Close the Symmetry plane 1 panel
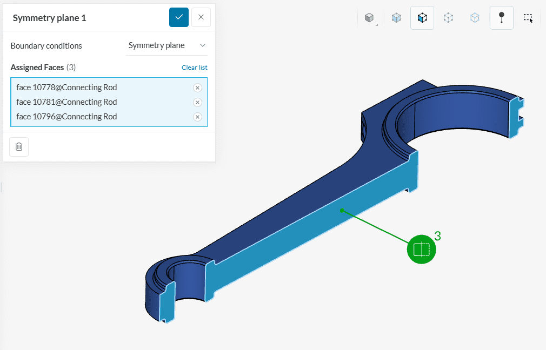This screenshot has height=350, width=546. coord(201,17)
